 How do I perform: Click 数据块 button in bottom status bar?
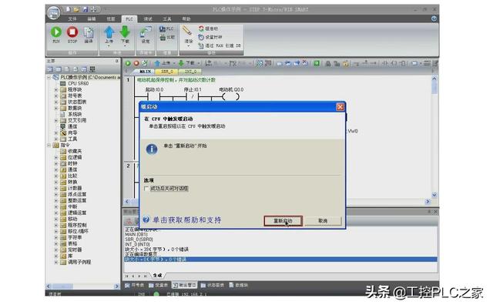click(239, 285)
